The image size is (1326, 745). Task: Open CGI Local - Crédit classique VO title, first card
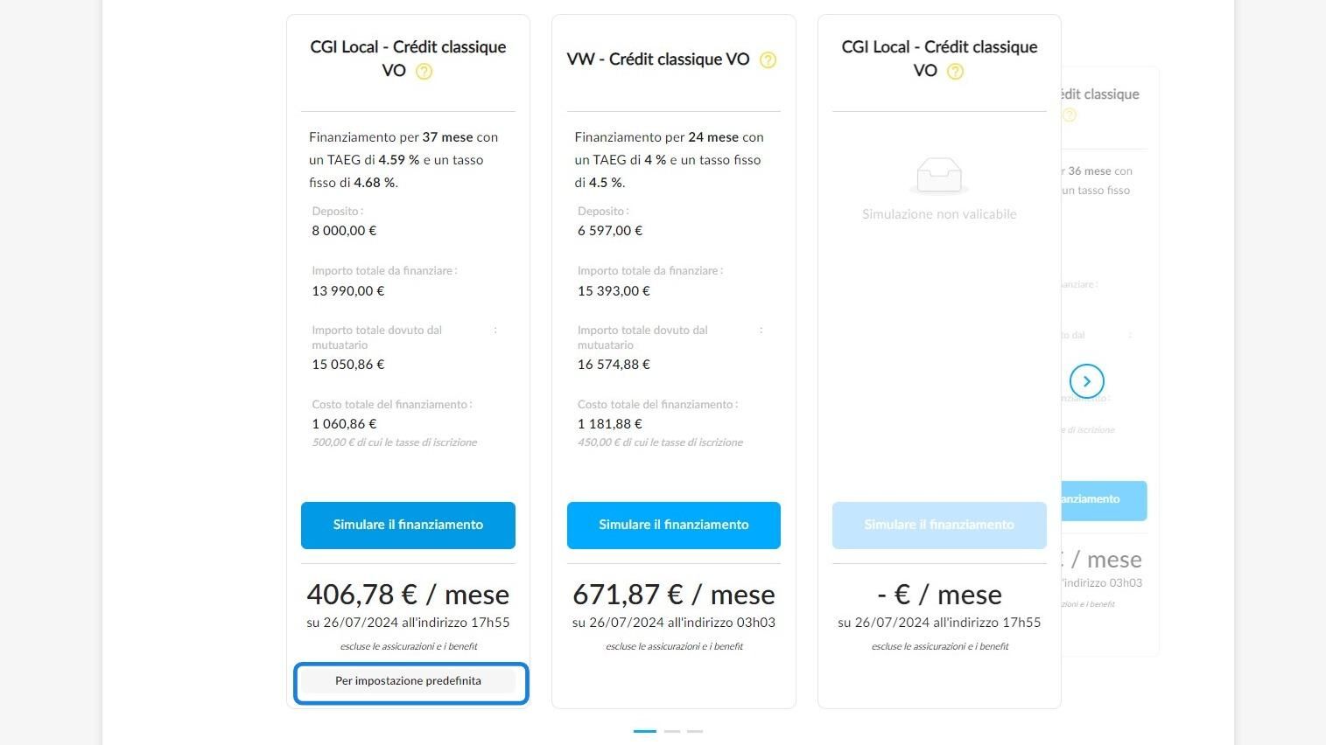(x=408, y=59)
